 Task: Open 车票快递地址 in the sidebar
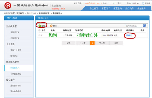(x=16, y=74)
